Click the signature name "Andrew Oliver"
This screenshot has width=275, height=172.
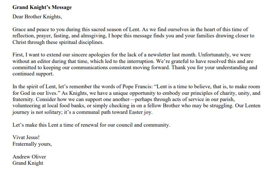(x=29, y=156)
